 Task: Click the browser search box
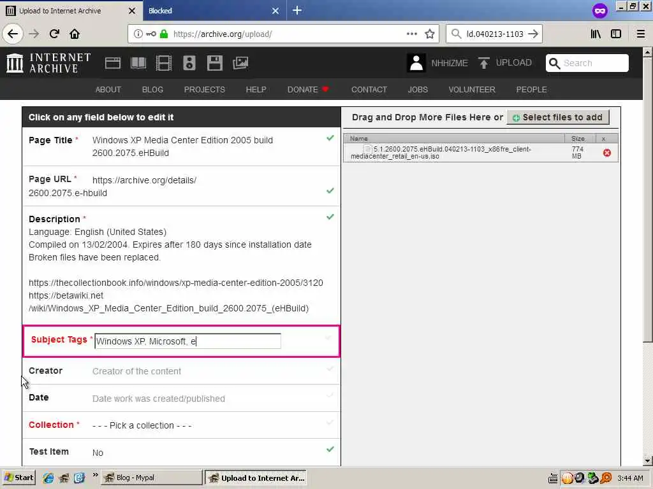pos(494,34)
